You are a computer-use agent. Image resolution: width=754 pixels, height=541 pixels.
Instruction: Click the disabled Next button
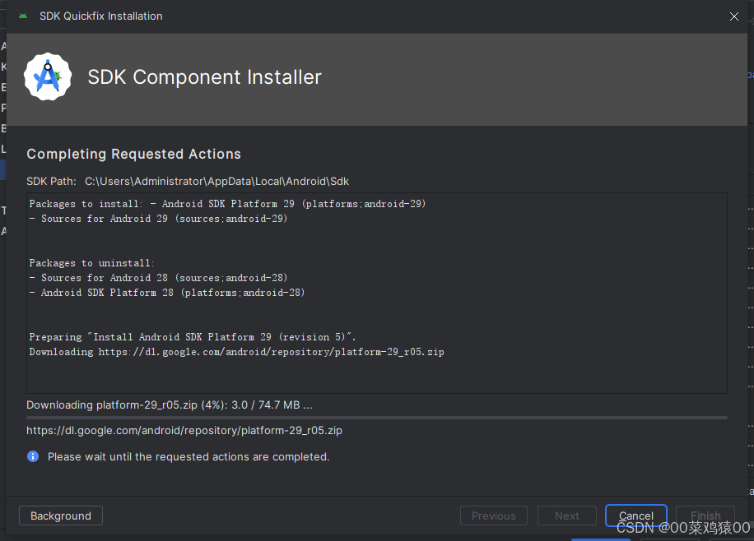566,516
